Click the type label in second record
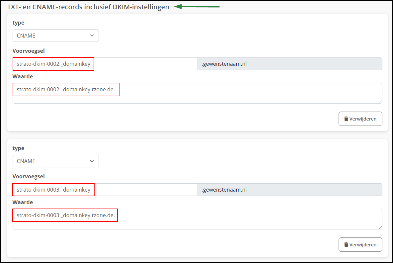This screenshot has width=393, height=263. click(18, 148)
